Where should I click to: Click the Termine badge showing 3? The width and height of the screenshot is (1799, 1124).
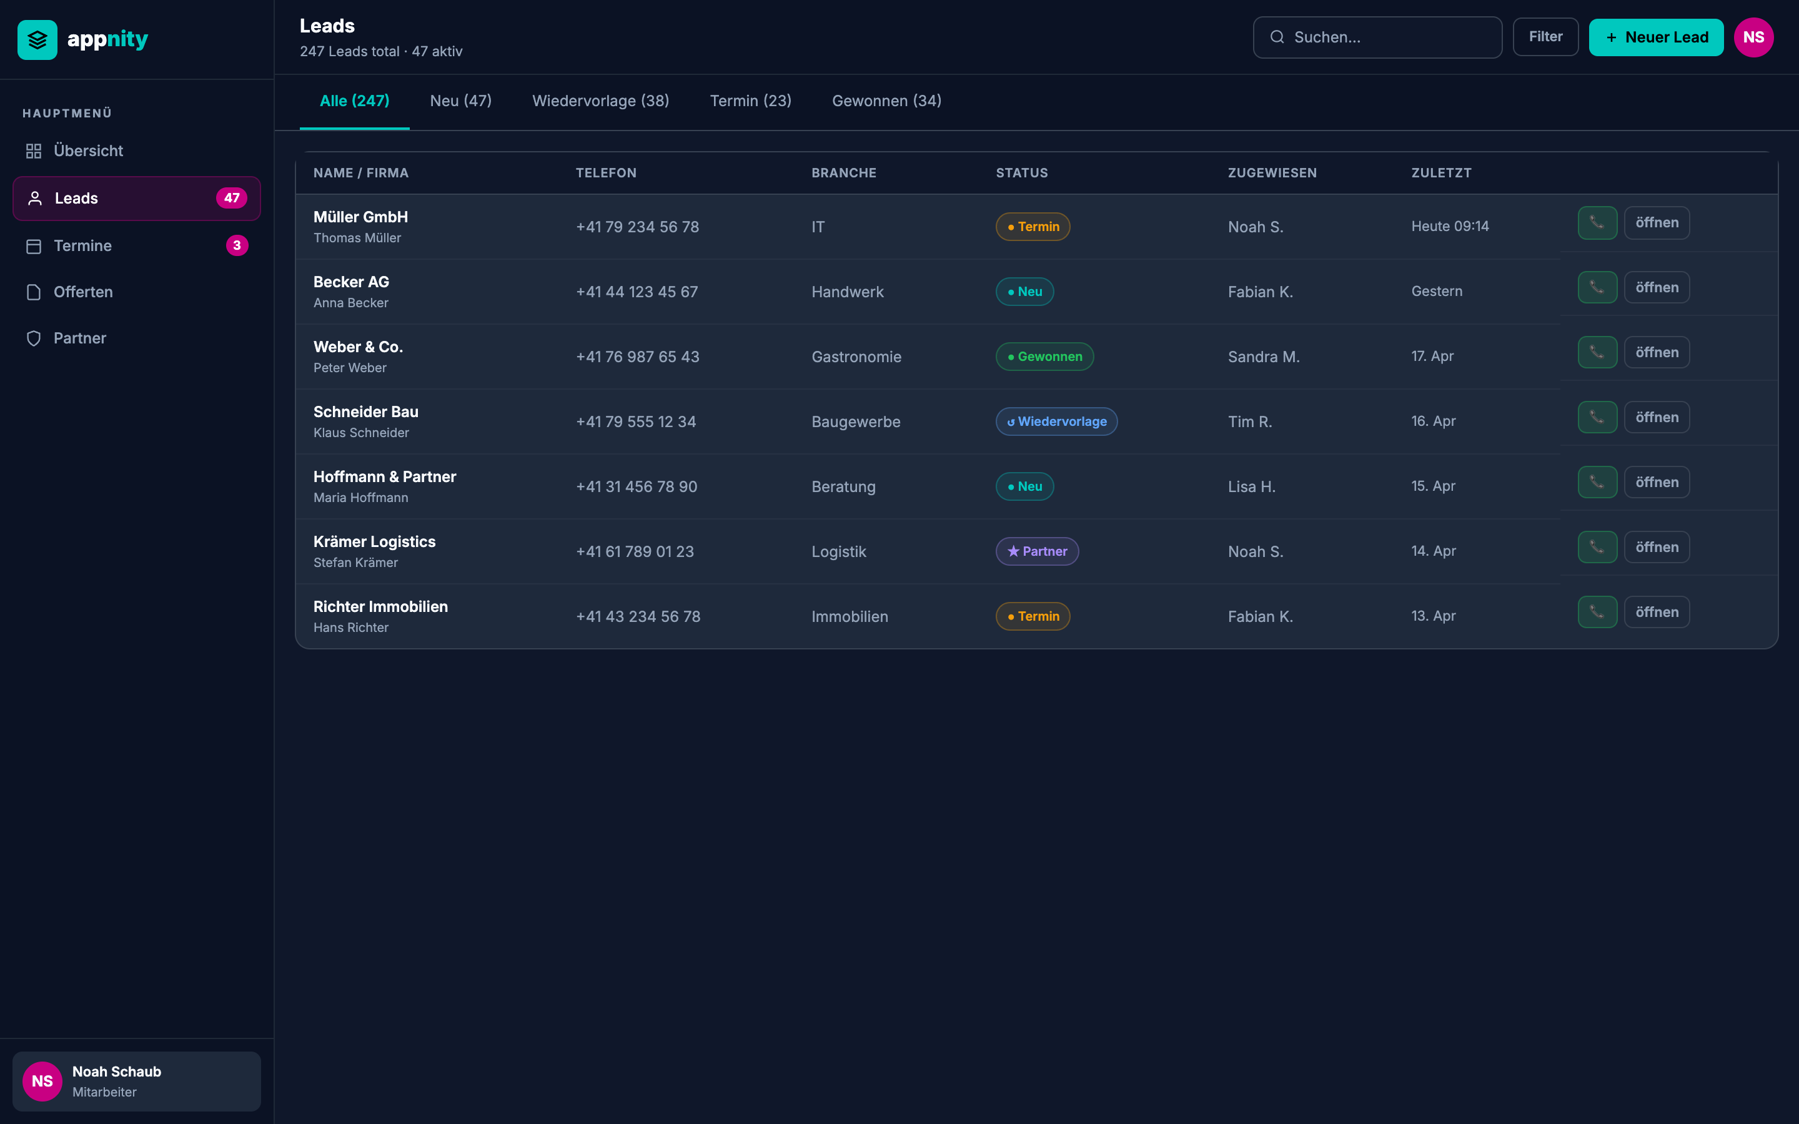(237, 245)
